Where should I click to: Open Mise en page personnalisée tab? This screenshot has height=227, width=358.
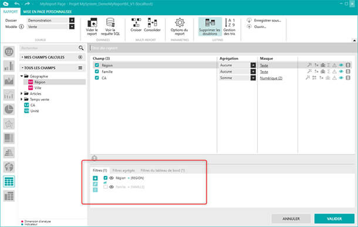(48, 12)
